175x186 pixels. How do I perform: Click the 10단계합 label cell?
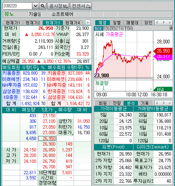pyautogui.click(x=47, y=173)
